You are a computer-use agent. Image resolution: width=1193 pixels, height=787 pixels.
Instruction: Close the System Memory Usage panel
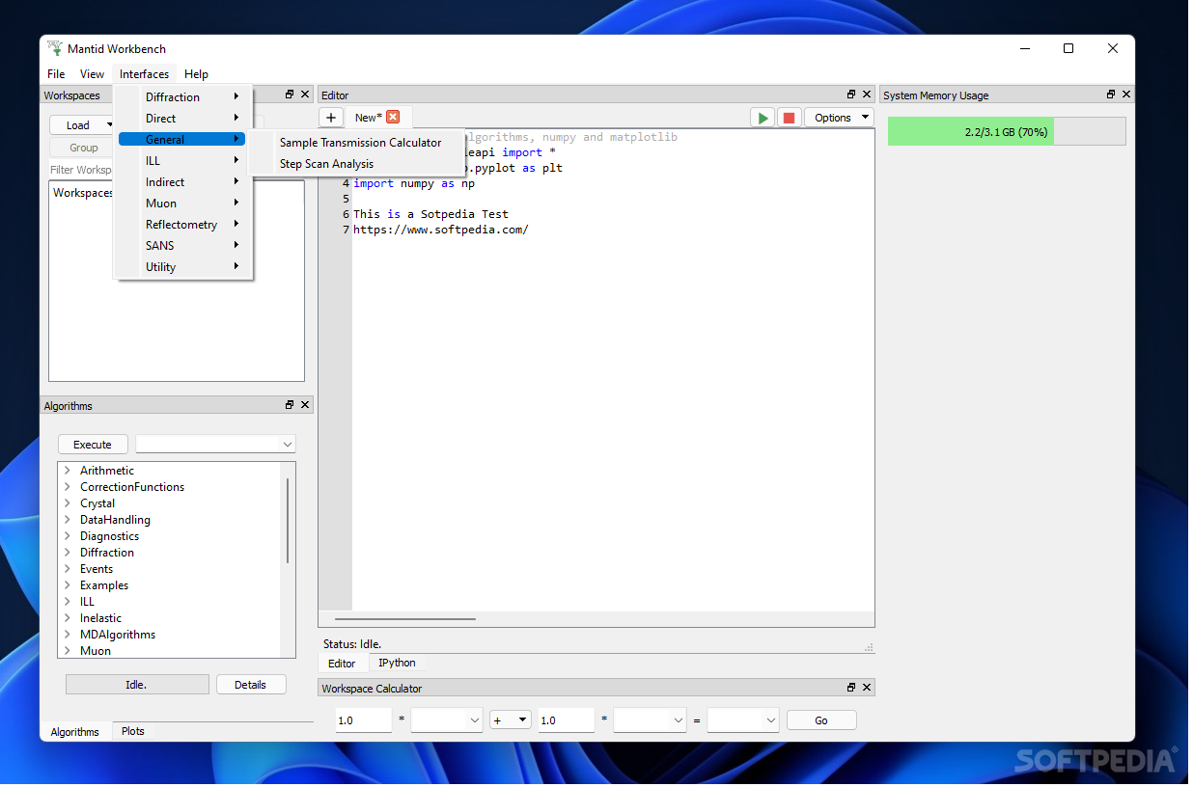coord(1126,95)
